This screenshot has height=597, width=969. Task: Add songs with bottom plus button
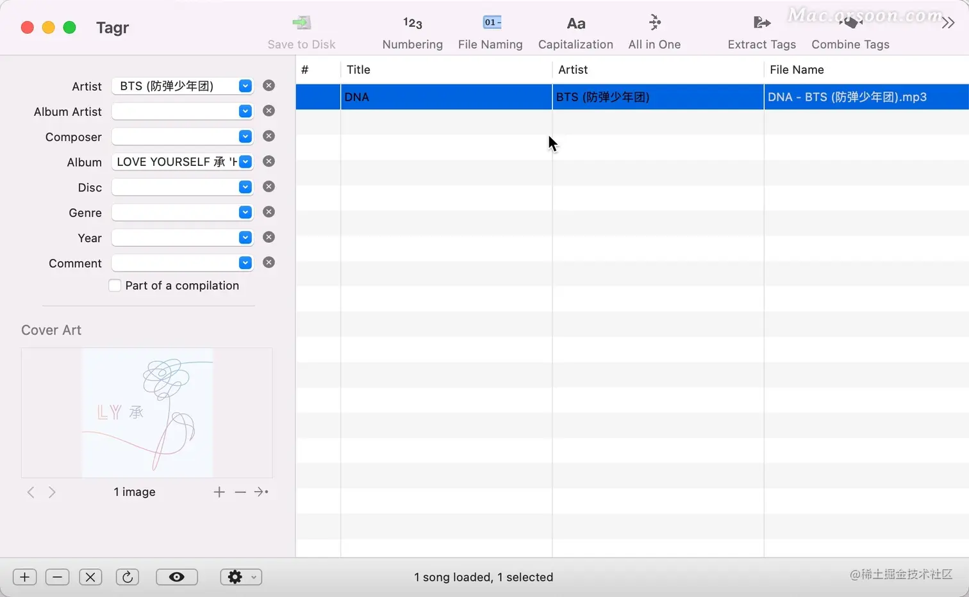click(24, 577)
